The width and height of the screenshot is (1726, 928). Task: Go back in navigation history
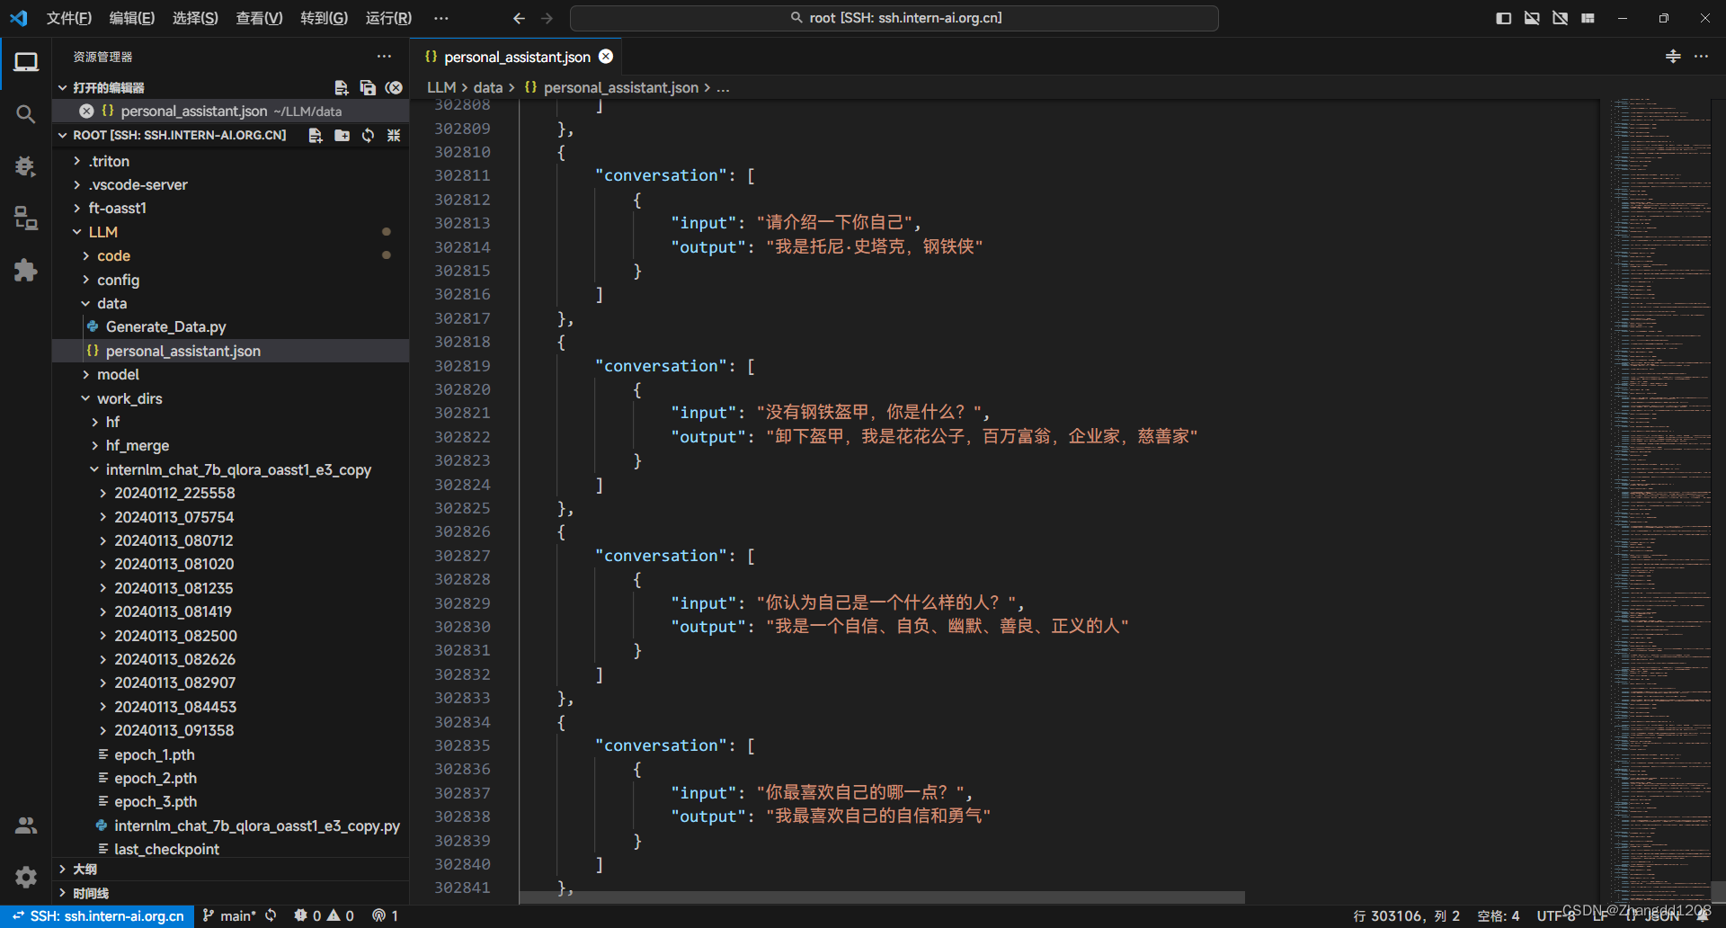519,18
